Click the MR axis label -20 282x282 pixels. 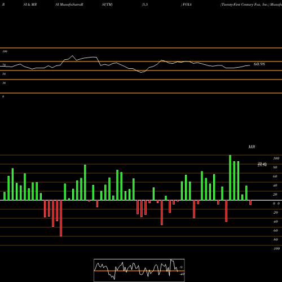(x=275, y=213)
